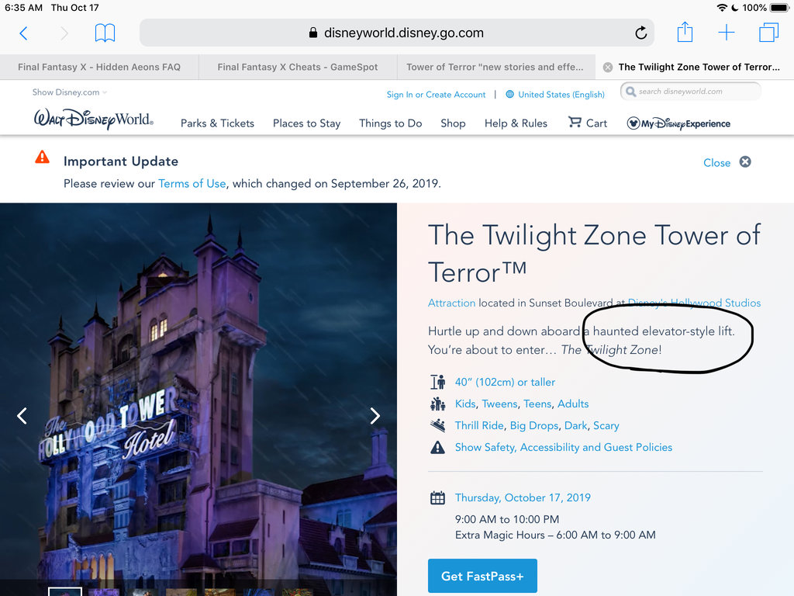Click the globe language icon
The height and width of the screenshot is (596, 794).
[x=509, y=94]
